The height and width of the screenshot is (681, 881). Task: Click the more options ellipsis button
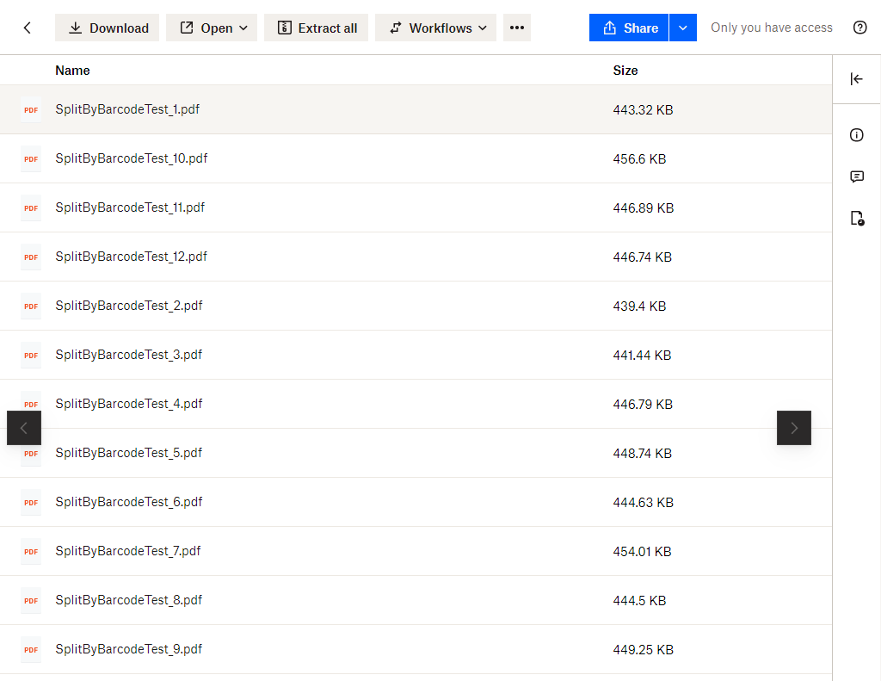(x=516, y=28)
